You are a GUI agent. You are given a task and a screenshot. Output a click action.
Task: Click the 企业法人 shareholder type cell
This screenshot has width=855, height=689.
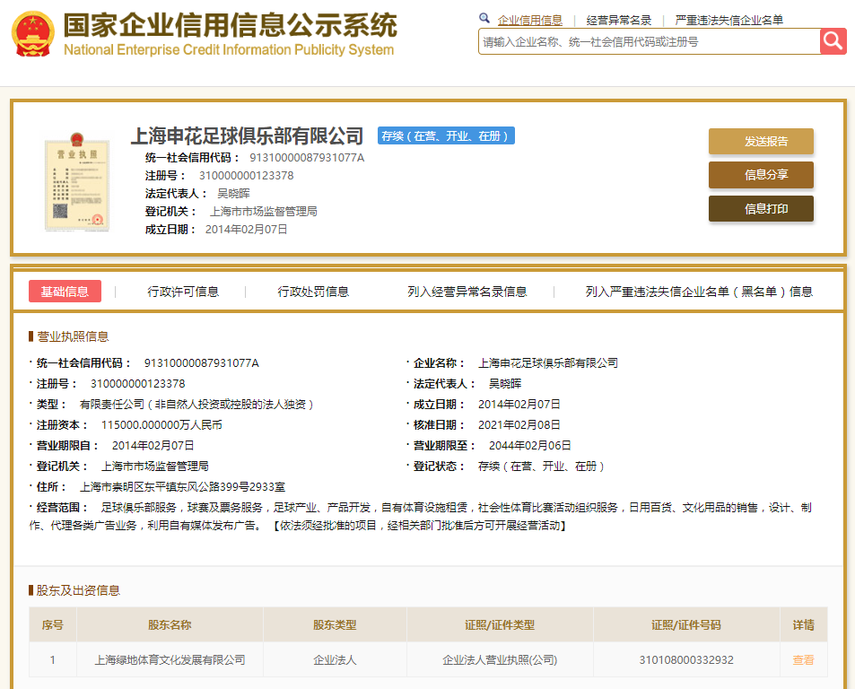335,659
